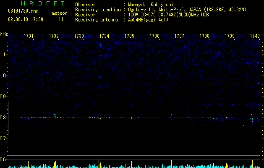Click the 1733 time marker
Viewport: 264px width, 168px height.
(79, 36)
